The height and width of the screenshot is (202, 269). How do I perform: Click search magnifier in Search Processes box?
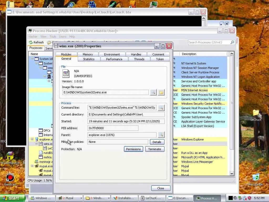coord(232,42)
